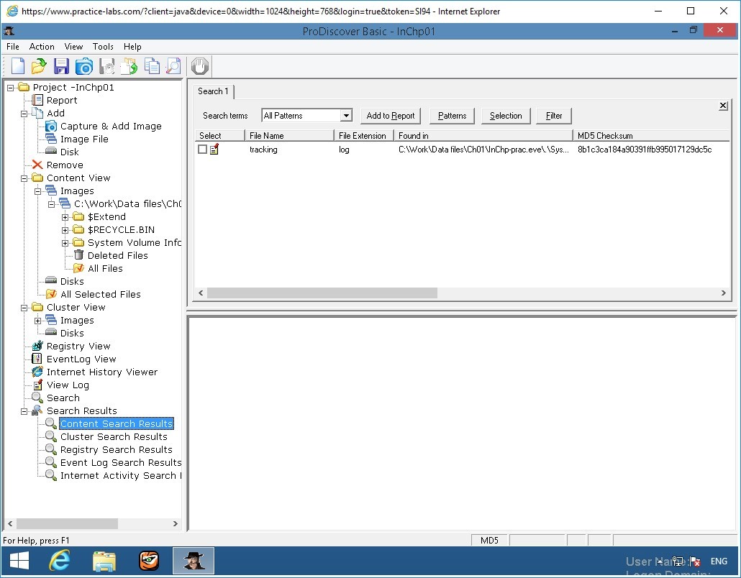Select the tracking file name cell
Viewport: 741px width, 578px height.
tap(263, 150)
